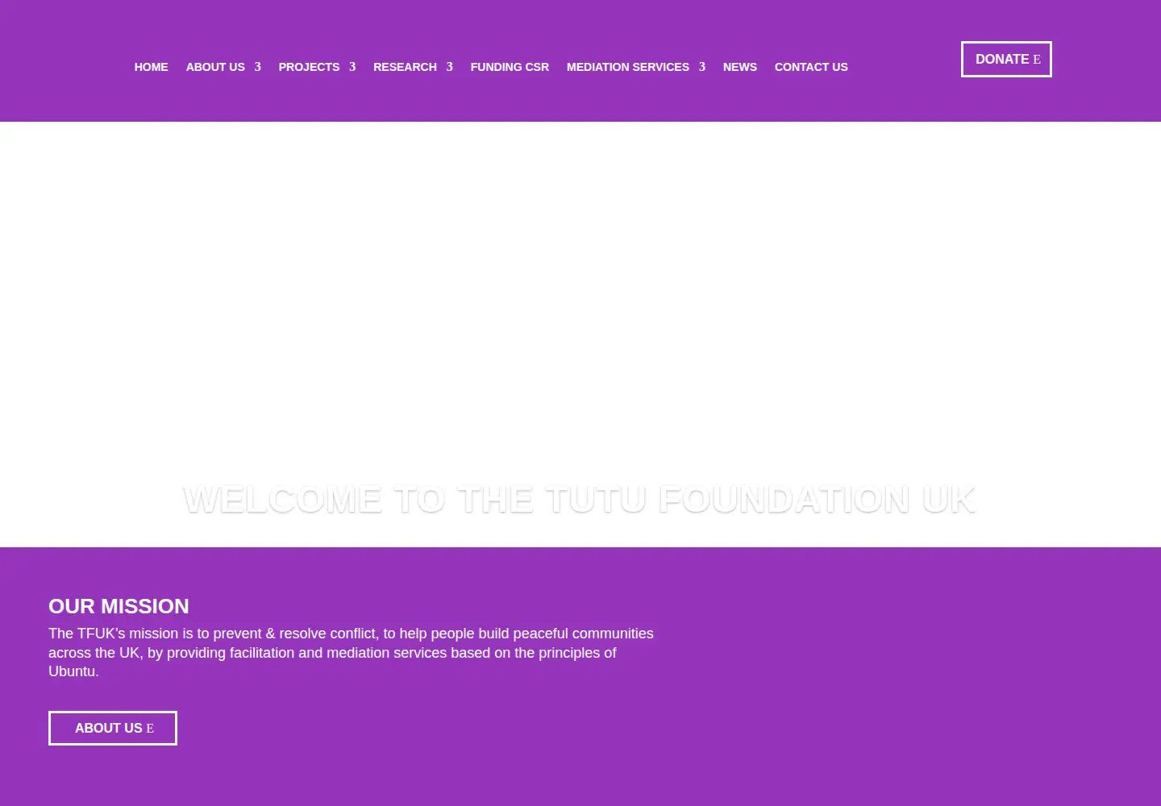This screenshot has height=806, width=1161.
Task: Expand the MEDIATION SERVICES submenu arrow
Action: coord(702,67)
